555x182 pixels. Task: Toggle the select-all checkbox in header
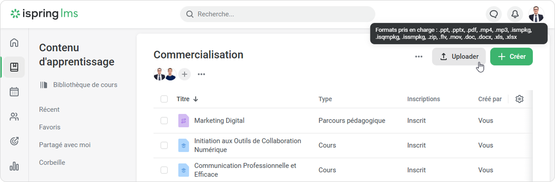(x=164, y=99)
